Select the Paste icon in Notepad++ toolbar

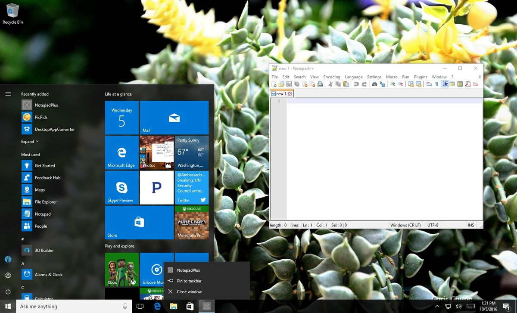click(346, 84)
